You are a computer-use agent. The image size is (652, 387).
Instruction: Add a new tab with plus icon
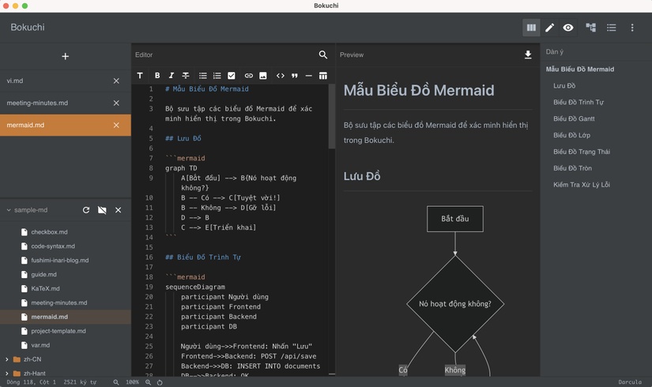[x=66, y=56]
